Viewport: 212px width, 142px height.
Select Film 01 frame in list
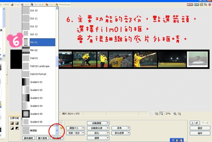pyautogui.click(x=39, y=42)
